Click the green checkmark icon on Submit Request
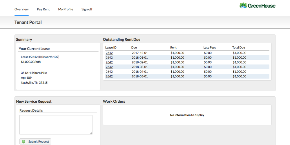Viewport: 290px width, 145px height. [23, 142]
